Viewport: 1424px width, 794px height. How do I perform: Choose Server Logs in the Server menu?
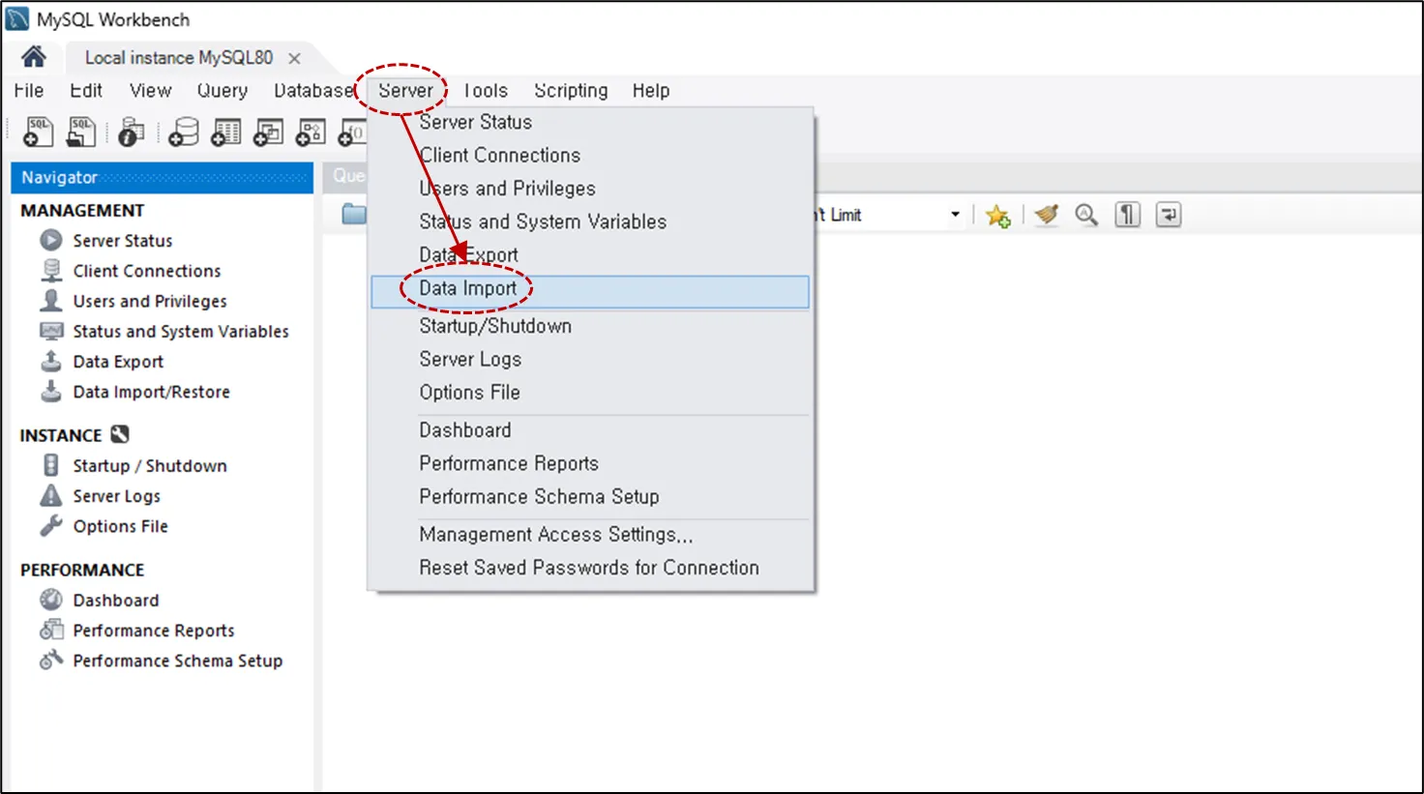click(x=590, y=359)
